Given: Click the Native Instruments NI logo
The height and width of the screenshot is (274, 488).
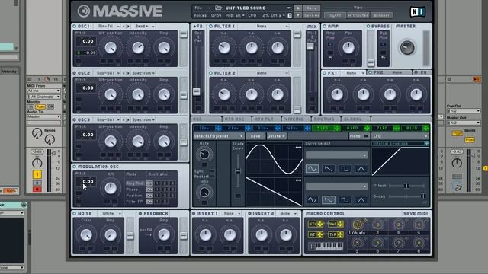Looking at the screenshot, I should coord(418,12).
